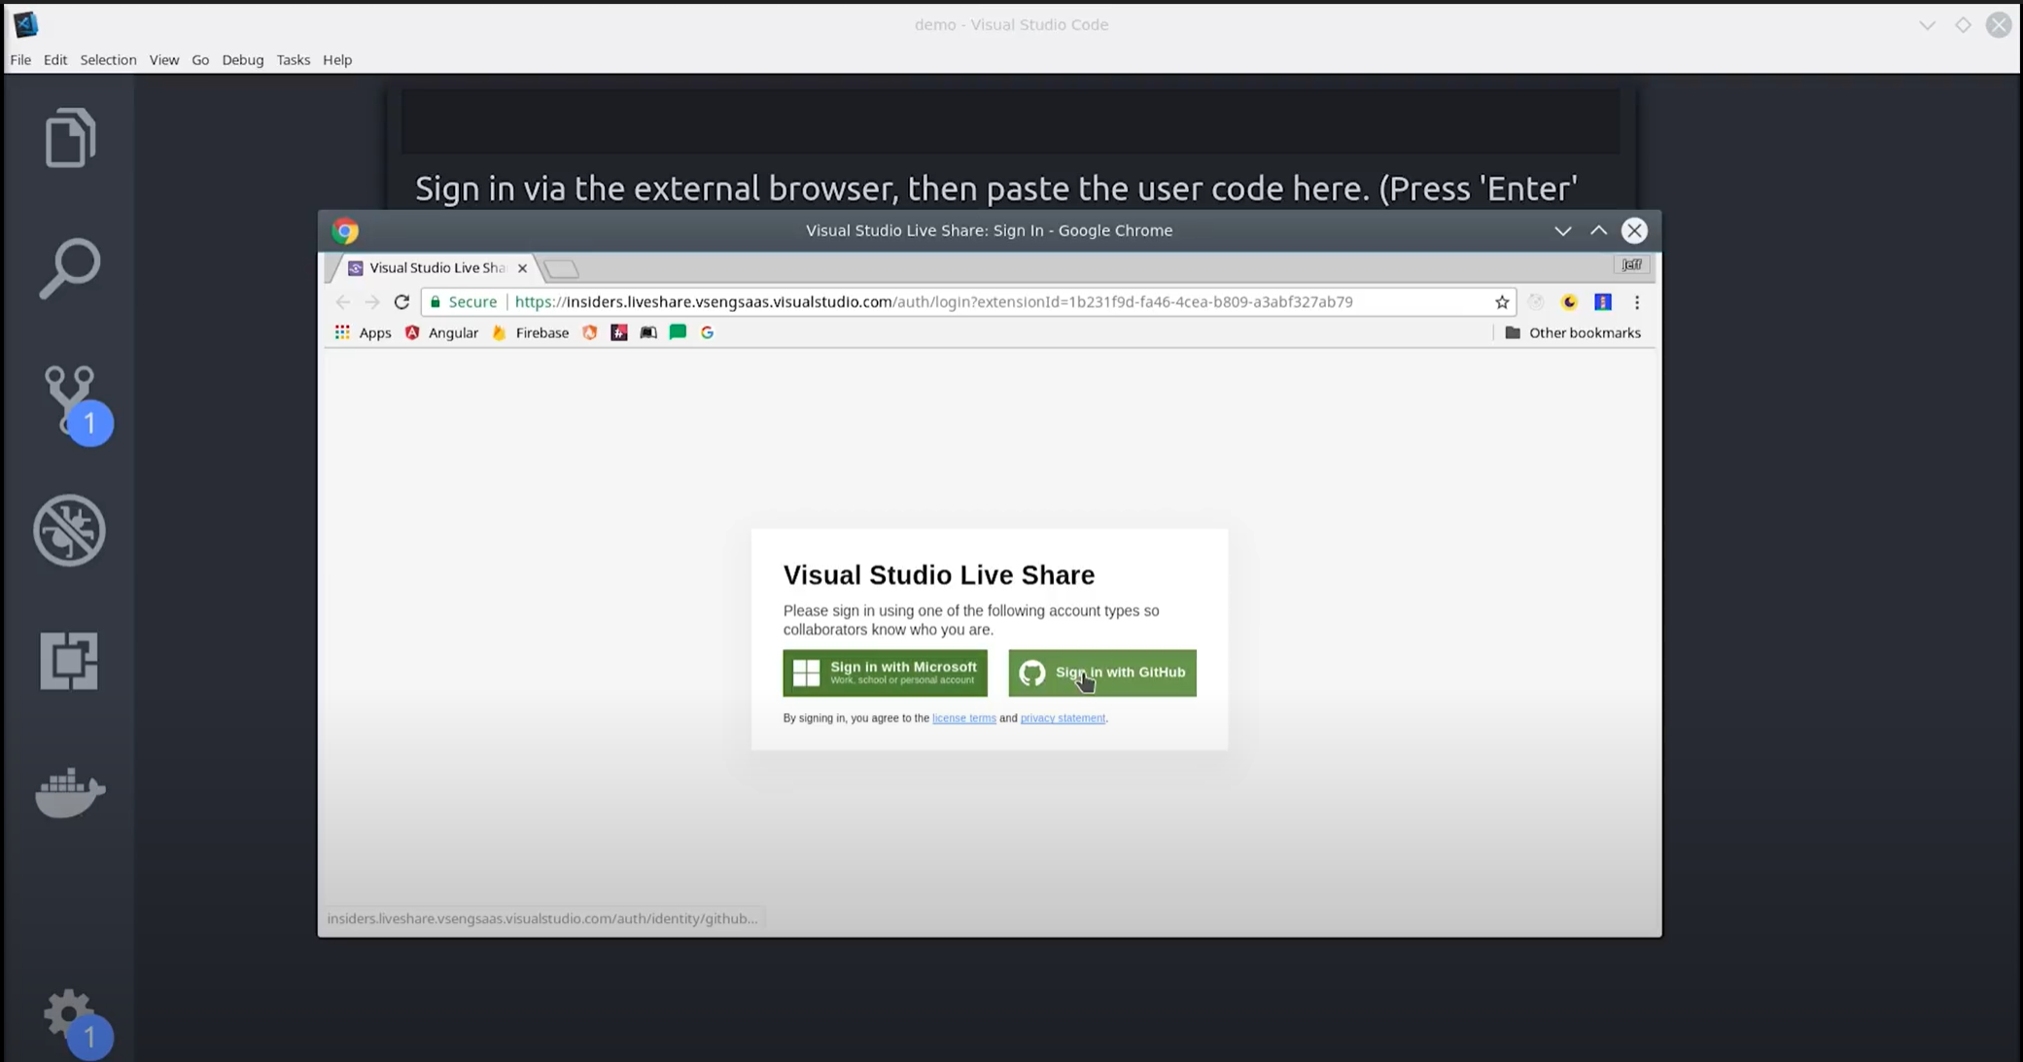The width and height of the screenshot is (2023, 1062).
Task: Open the Extensions view icon
Action: [x=70, y=661]
